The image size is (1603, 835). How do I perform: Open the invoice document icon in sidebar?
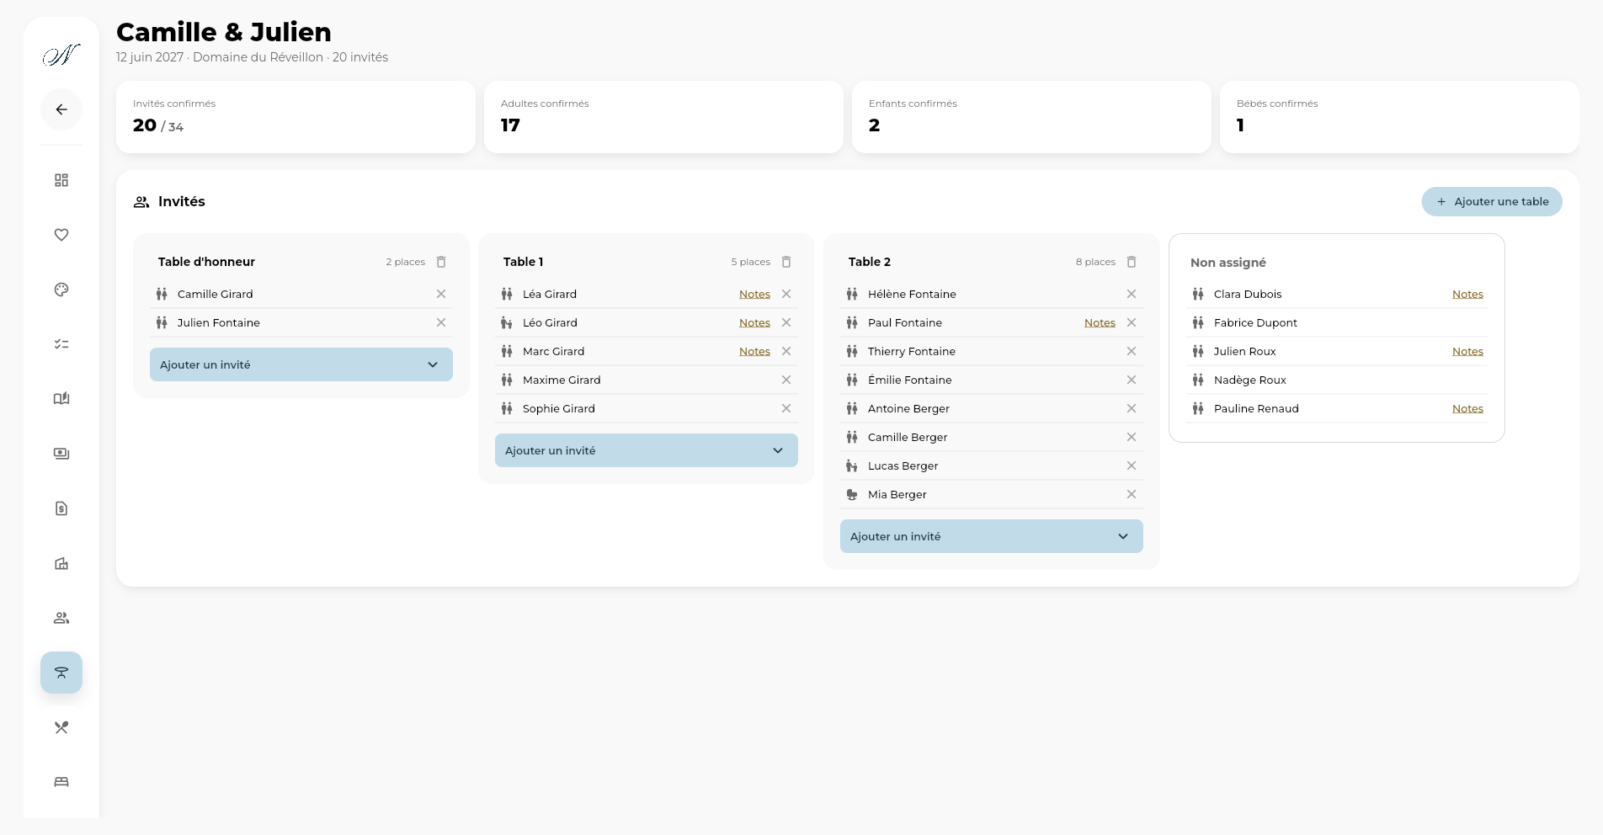(61, 508)
